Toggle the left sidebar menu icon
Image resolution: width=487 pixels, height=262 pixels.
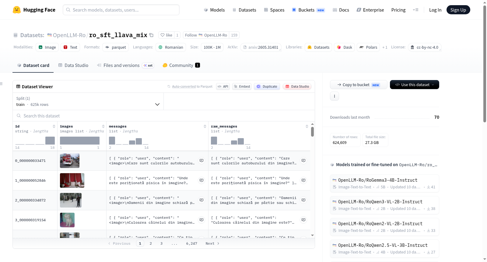[1, 84]
